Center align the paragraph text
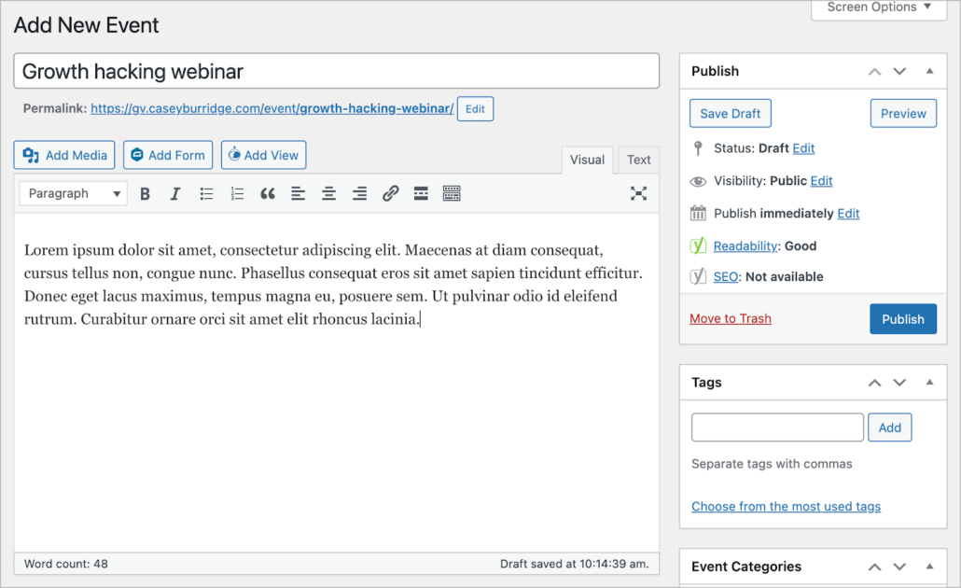 click(x=328, y=194)
